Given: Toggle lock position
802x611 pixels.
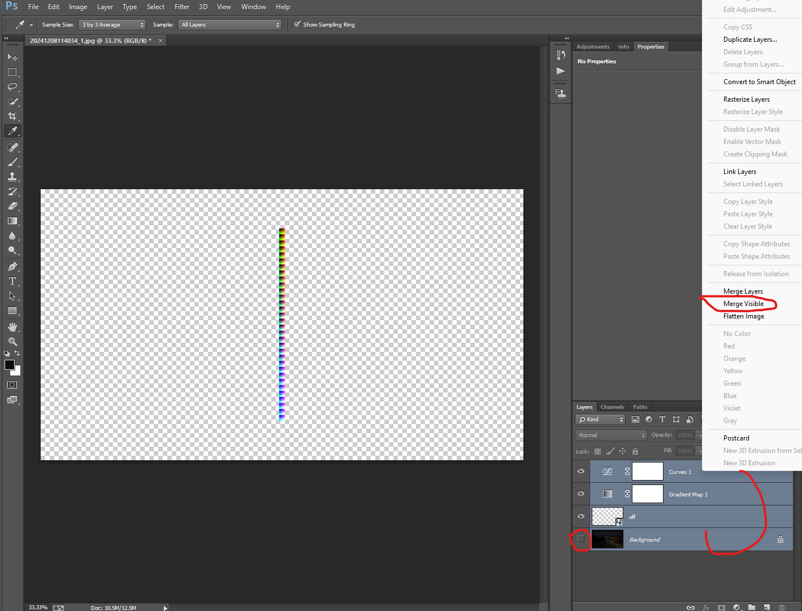Looking at the screenshot, I should tap(622, 451).
